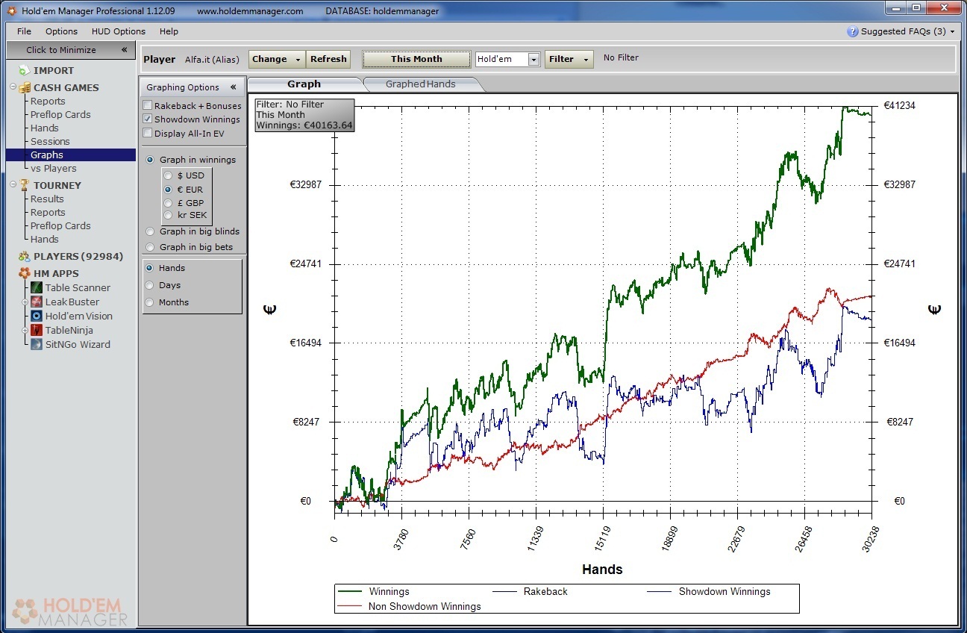
Task: Collapse the CASH GAMES tree node
Action: click(x=13, y=87)
